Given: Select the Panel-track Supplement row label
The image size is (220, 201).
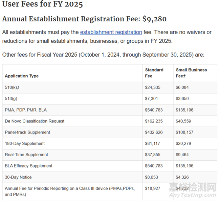Looking at the screenshot, I should [x=27, y=132].
